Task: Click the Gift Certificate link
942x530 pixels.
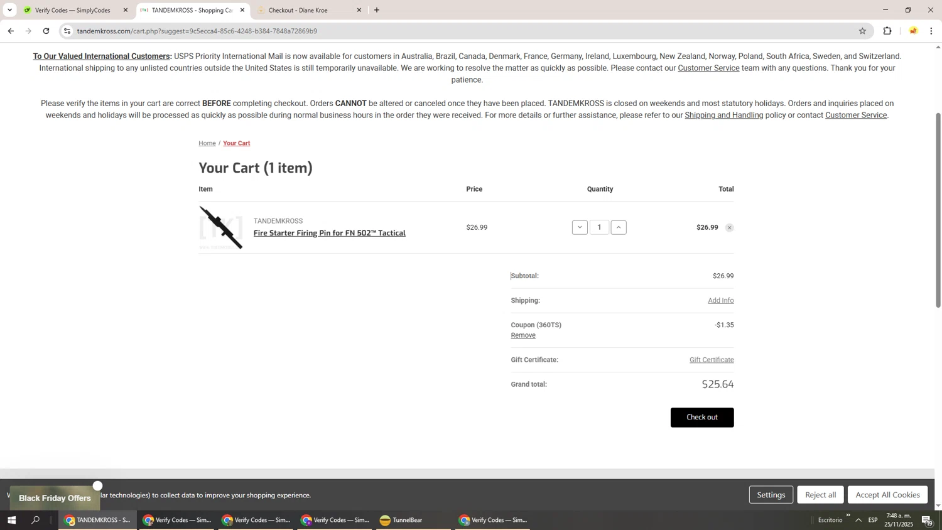Action: [712, 360]
